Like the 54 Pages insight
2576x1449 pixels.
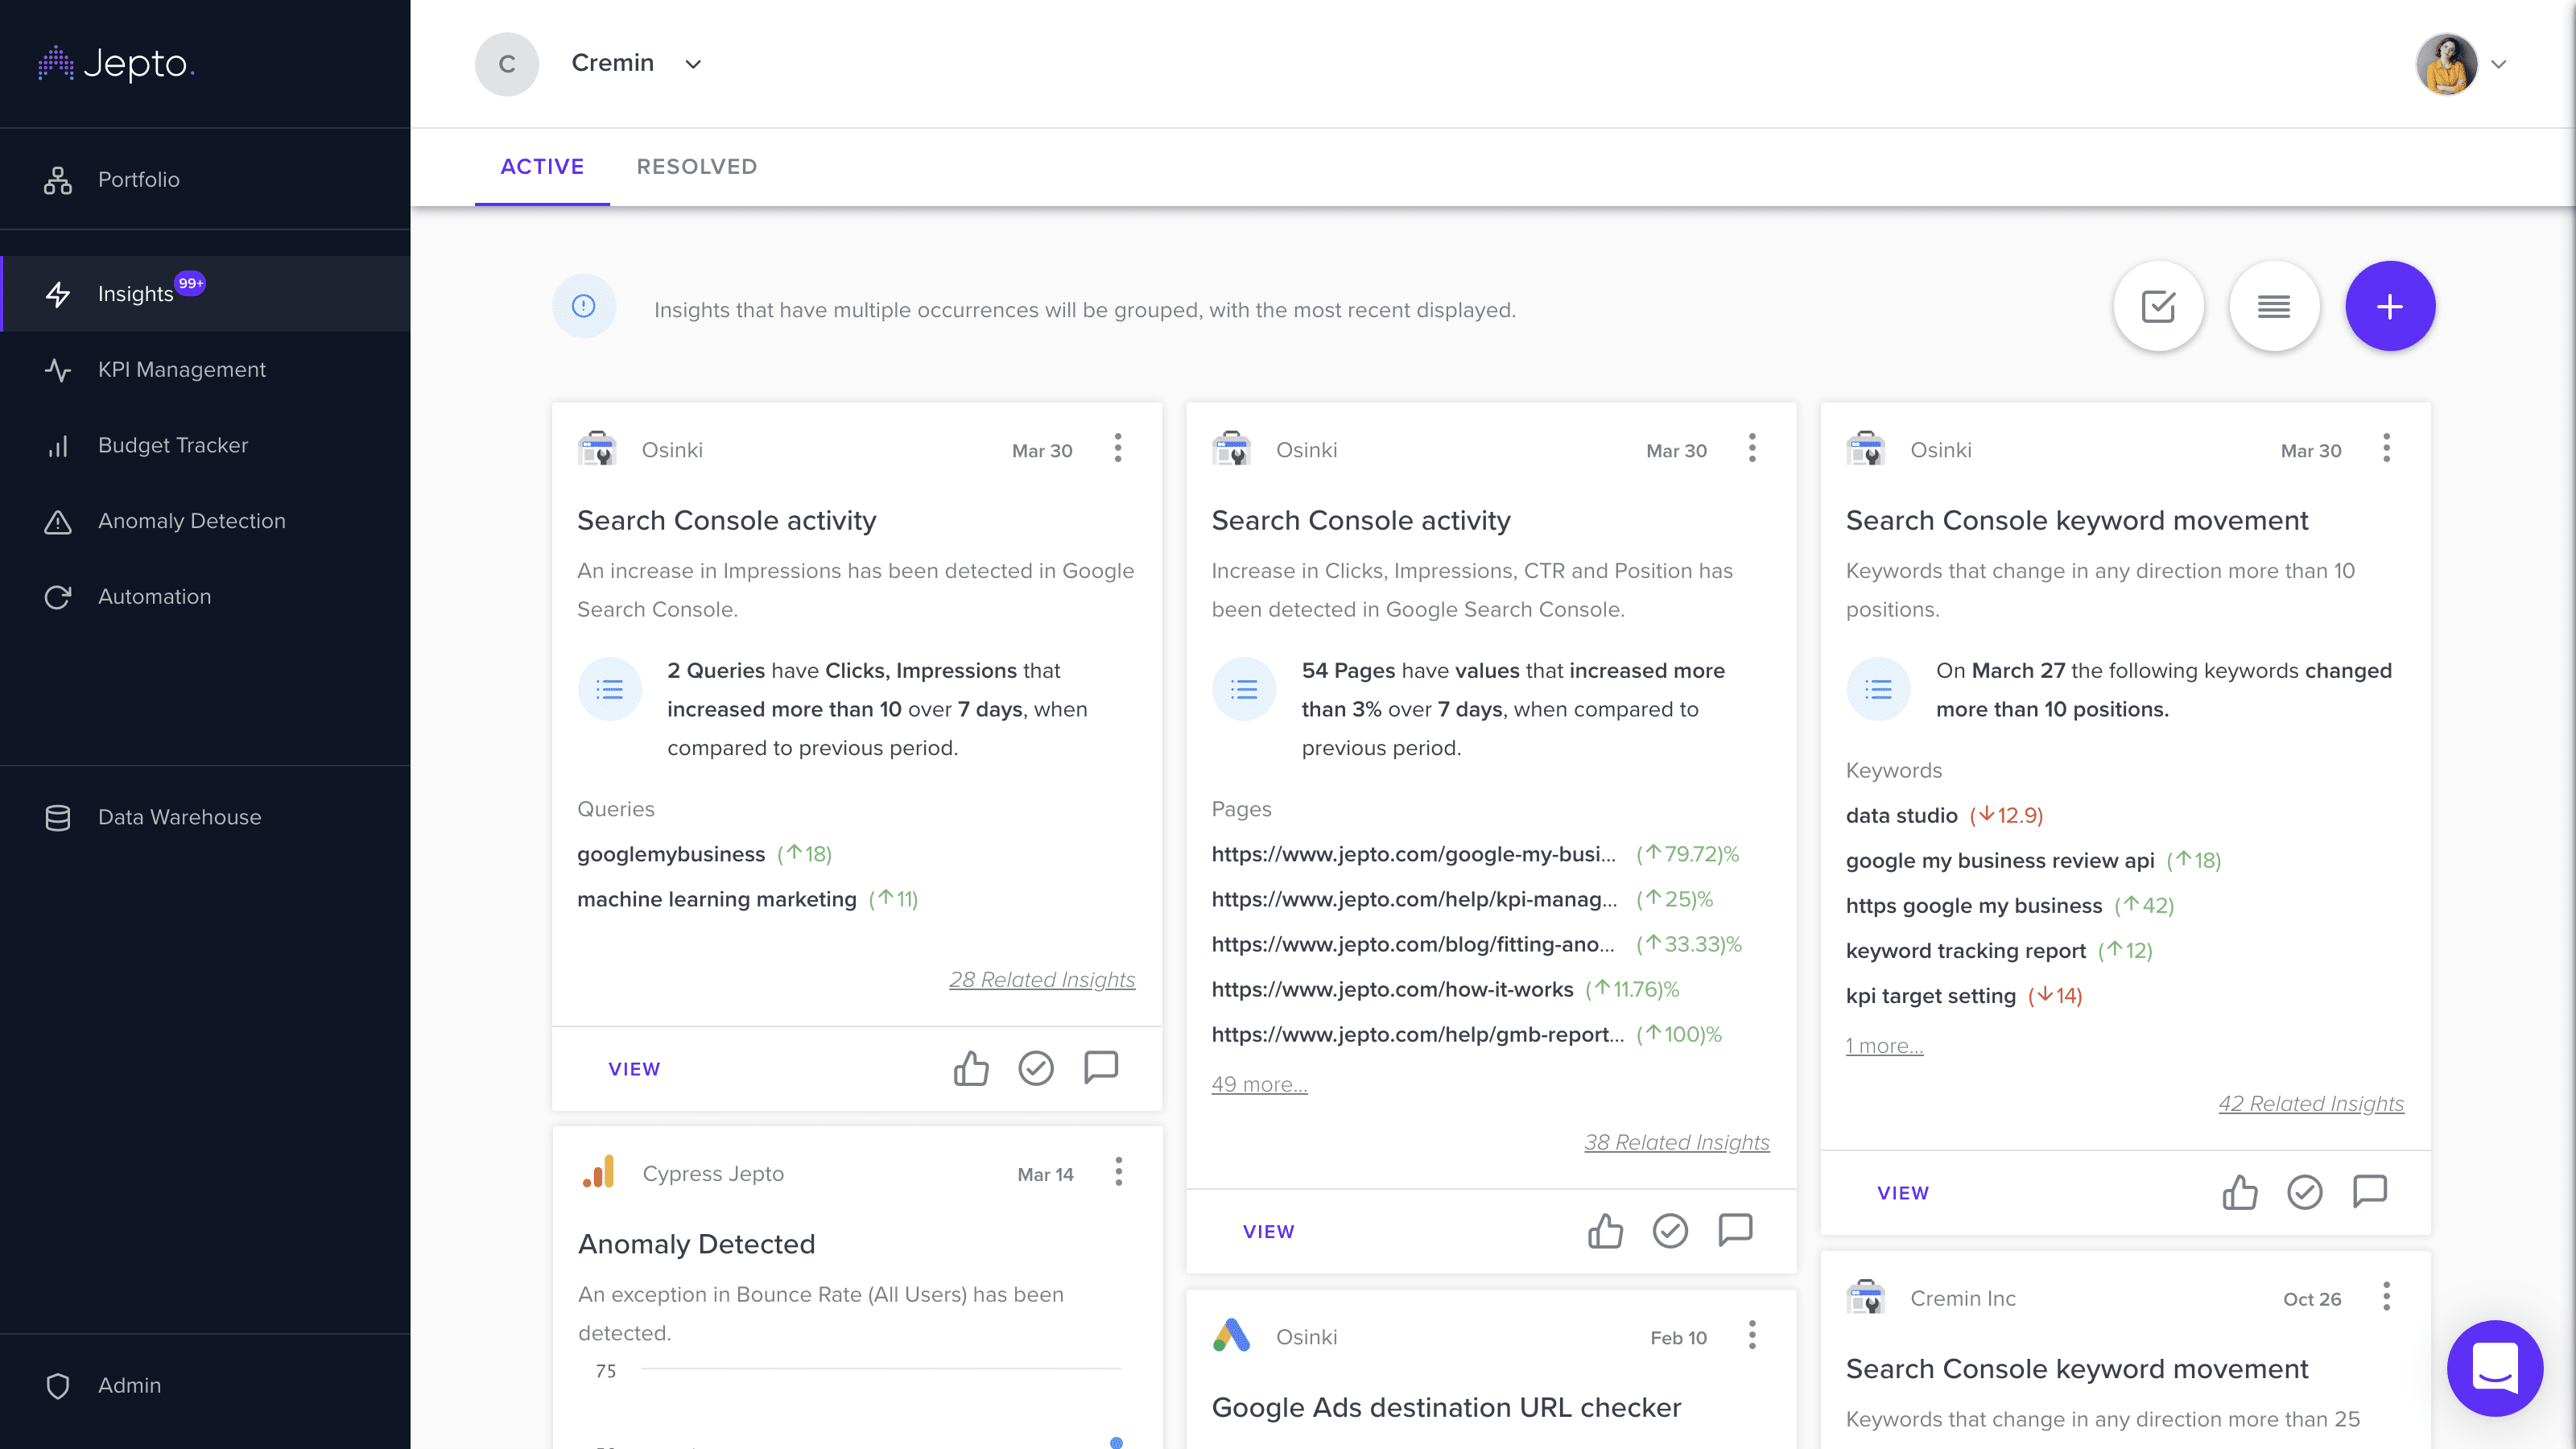[x=1605, y=1231]
